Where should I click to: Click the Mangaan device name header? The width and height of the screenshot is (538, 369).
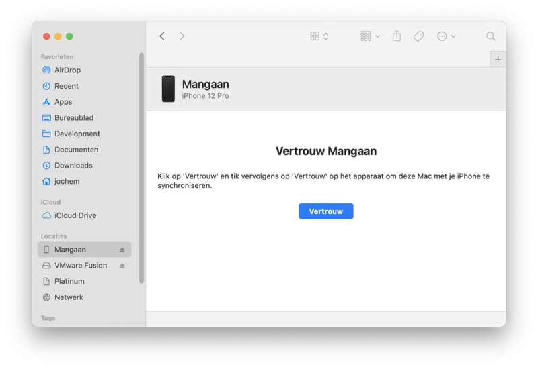tap(205, 84)
